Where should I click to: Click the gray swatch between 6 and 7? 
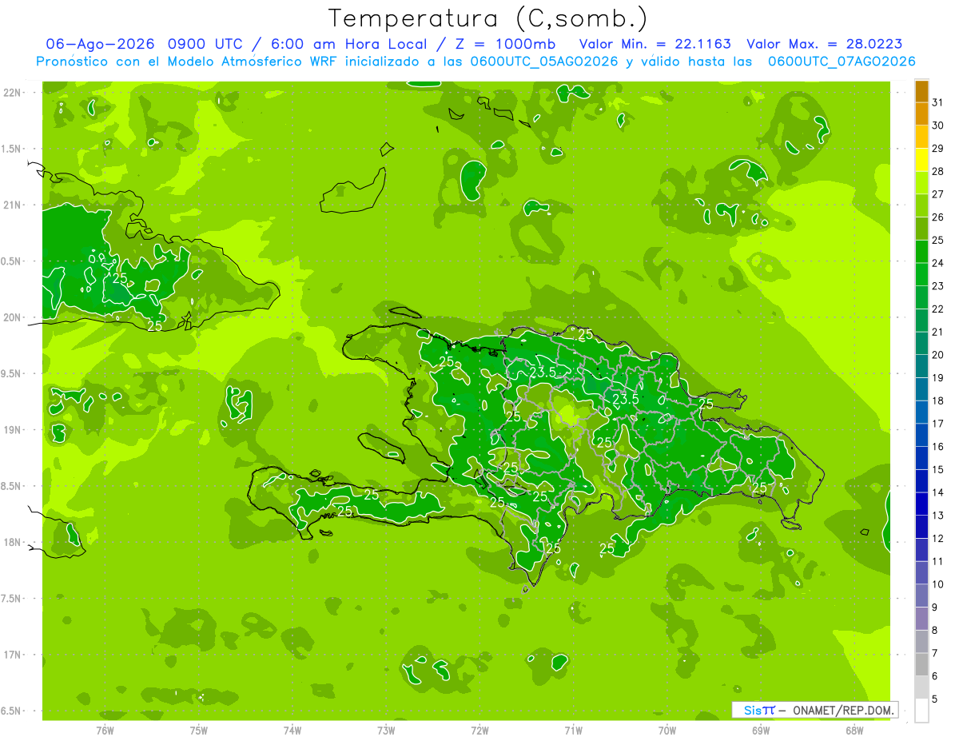pos(921,664)
